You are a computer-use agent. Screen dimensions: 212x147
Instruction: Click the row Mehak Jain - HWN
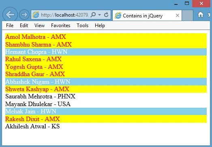106,111
